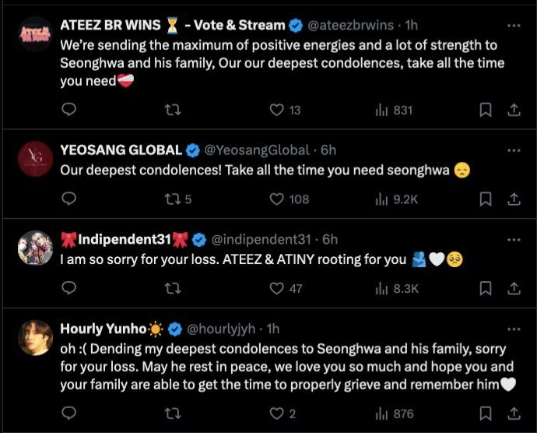Open more options on ATEEZ BR WINS tweet
The width and height of the screenshot is (537, 433).
tap(514, 25)
